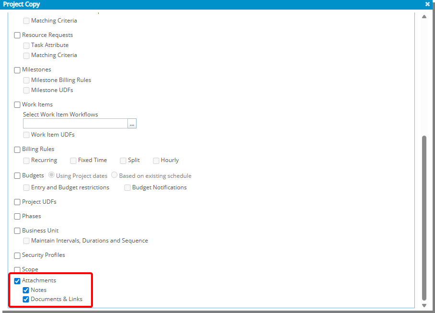Enable the Recurring billing option
This screenshot has width=435, height=313.
pyautogui.click(x=26, y=160)
